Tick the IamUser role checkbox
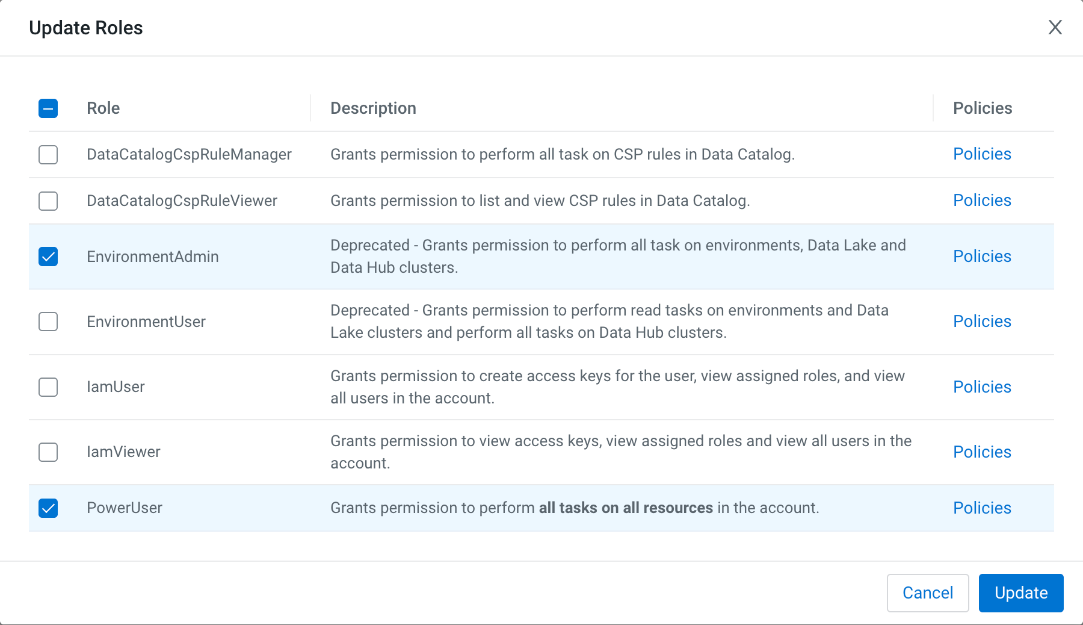 (x=48, y=387)
